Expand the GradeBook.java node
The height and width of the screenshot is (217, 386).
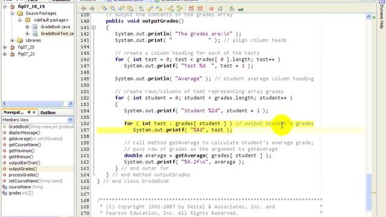[27, 27]
